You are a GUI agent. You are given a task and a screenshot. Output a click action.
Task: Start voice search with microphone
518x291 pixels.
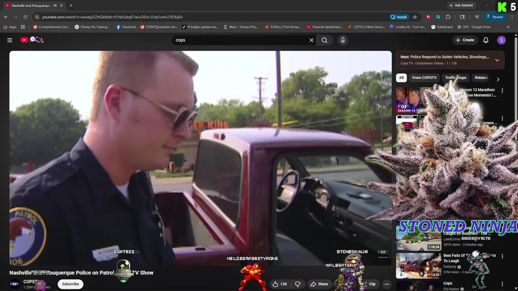pyautogui.click(x=343, y=40)
